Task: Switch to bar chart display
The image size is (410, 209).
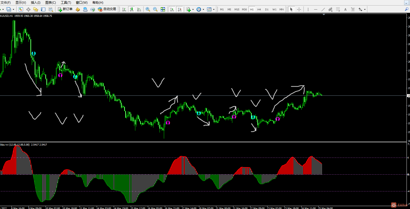Action: point(124,9)
